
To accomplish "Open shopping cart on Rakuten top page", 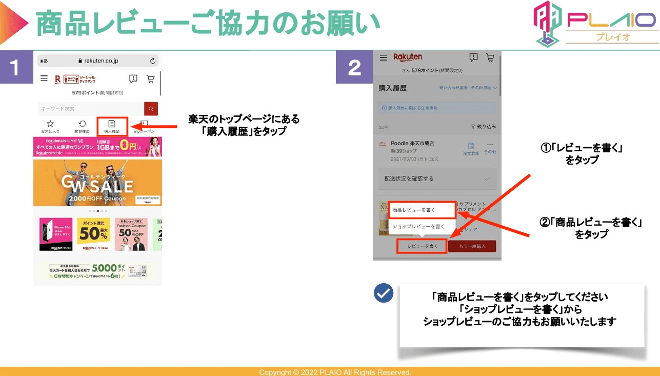I will tap(150, 78).
